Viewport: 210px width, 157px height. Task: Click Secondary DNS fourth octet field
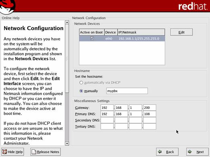pos(150,120)
